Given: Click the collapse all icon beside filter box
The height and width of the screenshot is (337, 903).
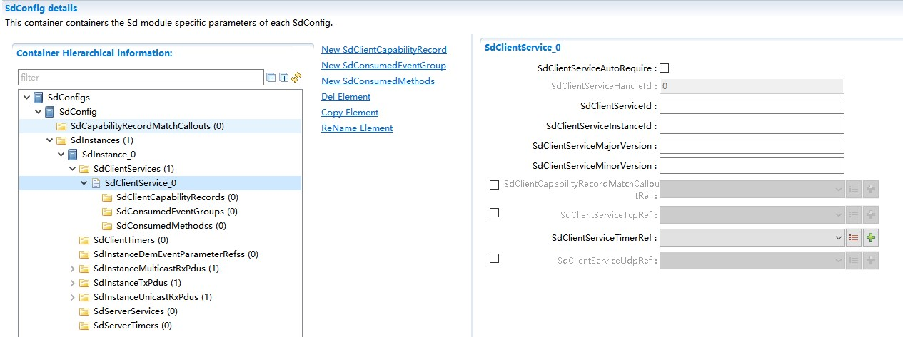Looking at the screenshot, I should [271, 77].
